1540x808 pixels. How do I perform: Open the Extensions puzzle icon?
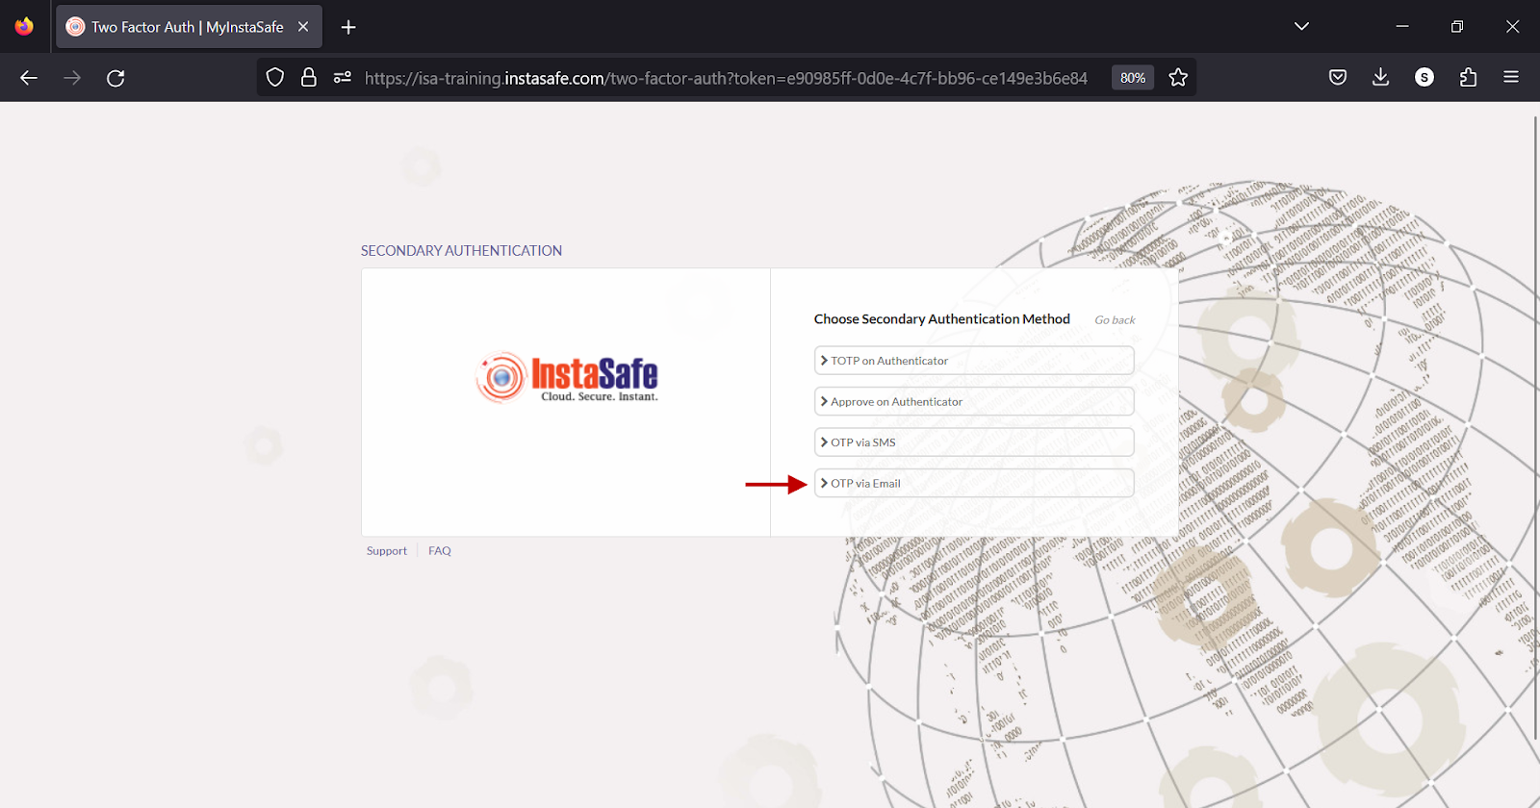click(x=1468, y=77)
